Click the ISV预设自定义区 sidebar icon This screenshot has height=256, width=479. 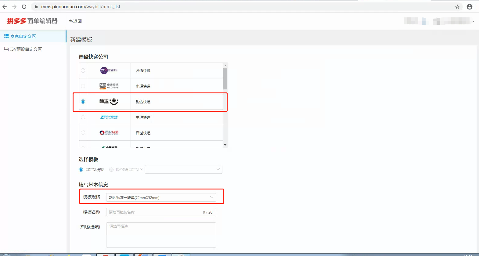point(6,49)
